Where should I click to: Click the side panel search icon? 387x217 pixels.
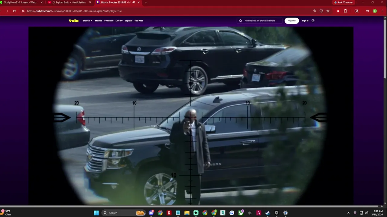point(356,11)
